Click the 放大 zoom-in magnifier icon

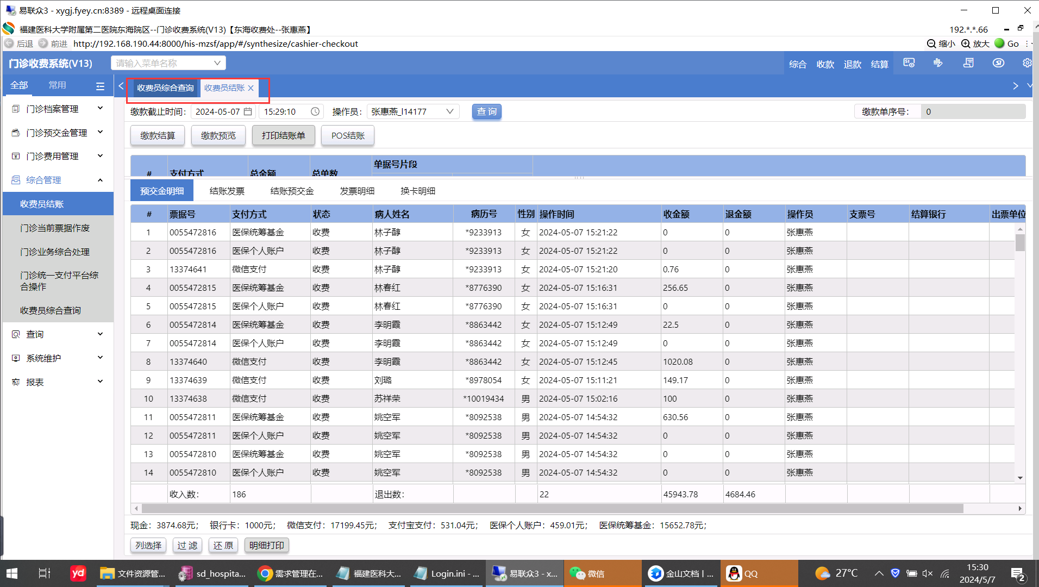point(966,43)
